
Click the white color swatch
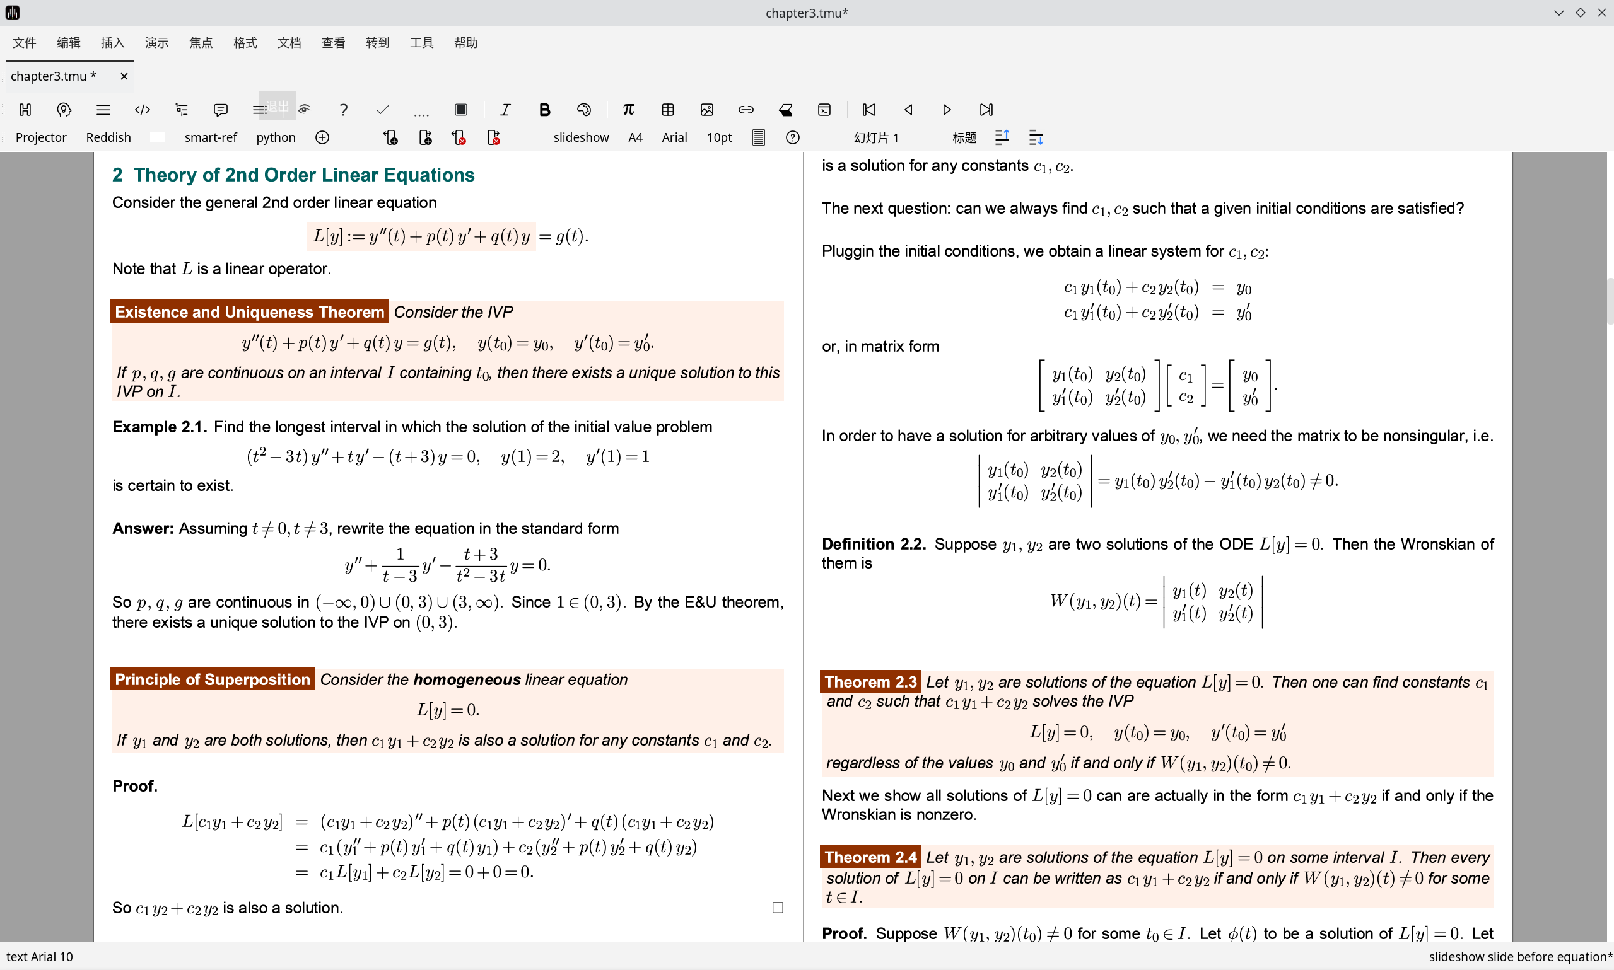[x=157, y=137]
